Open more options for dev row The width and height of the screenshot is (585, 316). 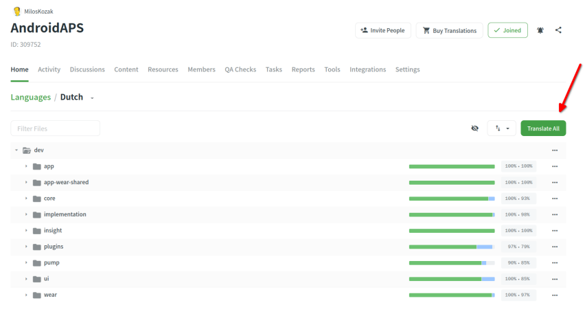[555, 150]
